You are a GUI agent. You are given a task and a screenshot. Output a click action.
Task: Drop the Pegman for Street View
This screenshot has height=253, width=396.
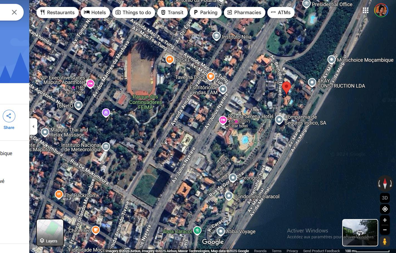tap(385, 241)
